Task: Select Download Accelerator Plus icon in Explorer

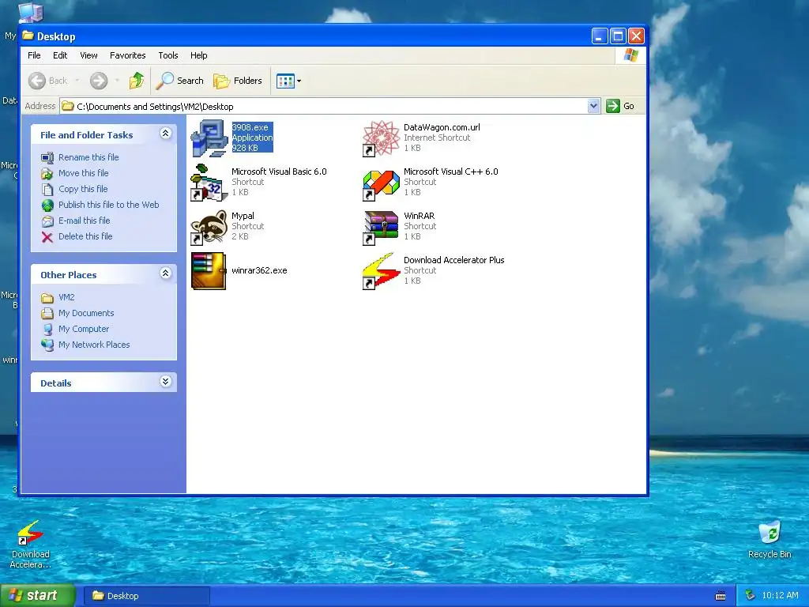Action: tap(381, 271)
